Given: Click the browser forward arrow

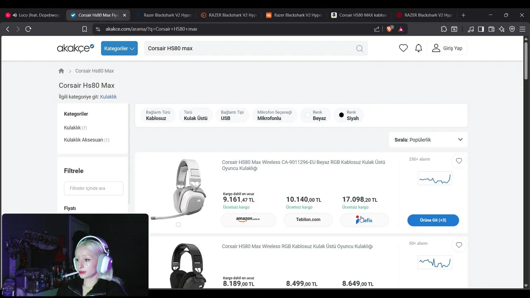Looking at the screenshot, I should click(18, 29).
